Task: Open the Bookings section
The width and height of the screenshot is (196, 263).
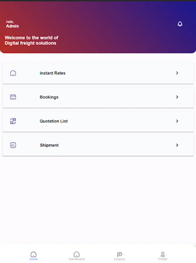Action: coord(98,97)
